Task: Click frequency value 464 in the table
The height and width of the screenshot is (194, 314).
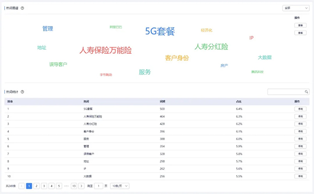Action: tap(162, 117)
